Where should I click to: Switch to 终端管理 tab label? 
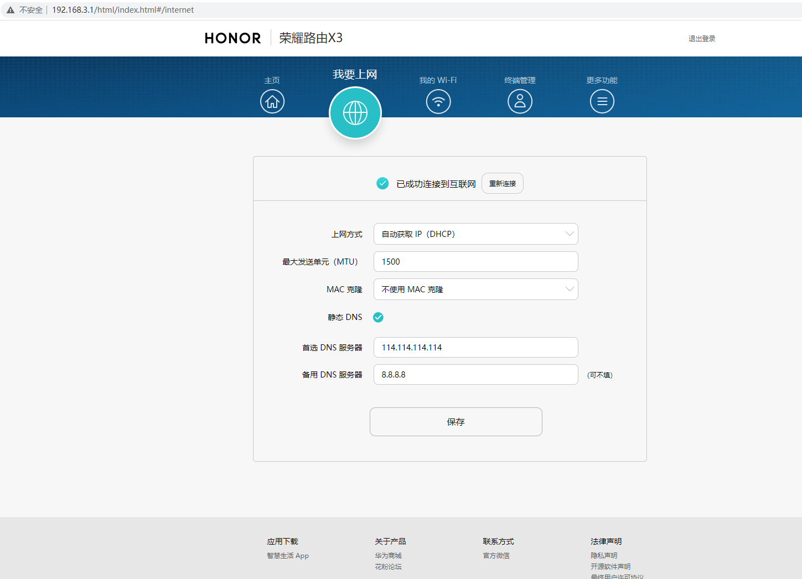coord(520,80)
